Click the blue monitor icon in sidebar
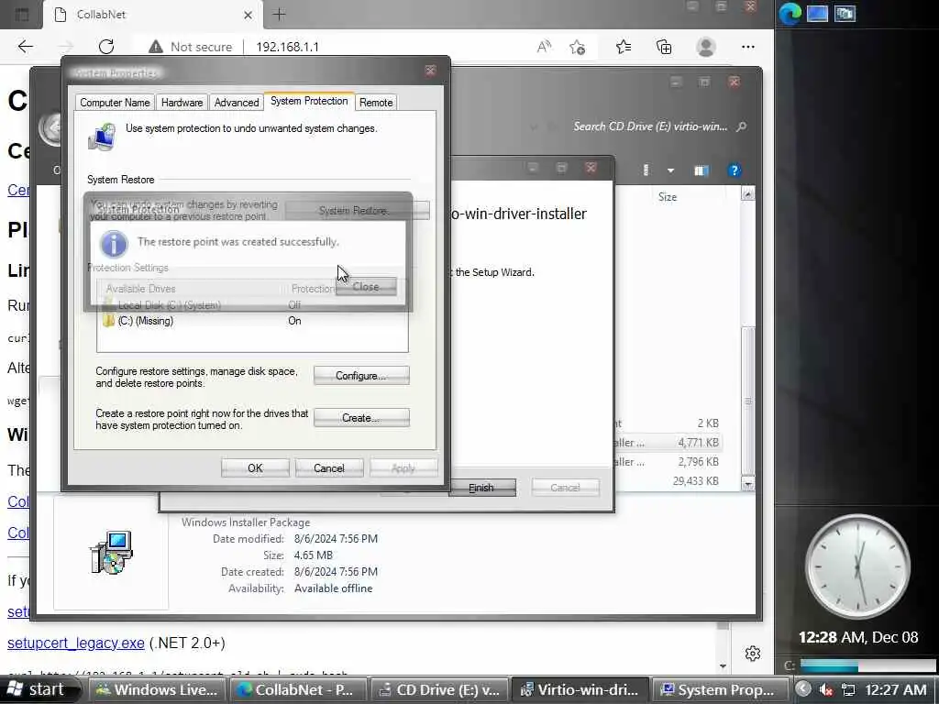Viewport: 939px width, 704px height. [x=817, y=13]
